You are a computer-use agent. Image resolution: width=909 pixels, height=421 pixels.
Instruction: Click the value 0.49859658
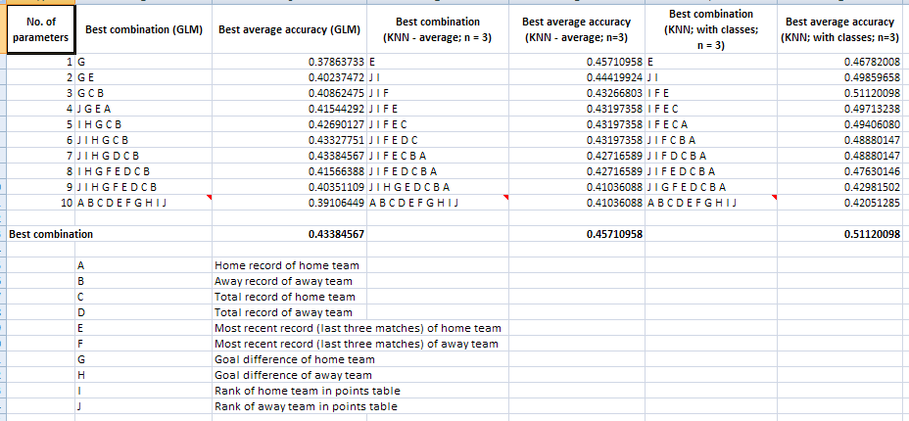point(872,77)
